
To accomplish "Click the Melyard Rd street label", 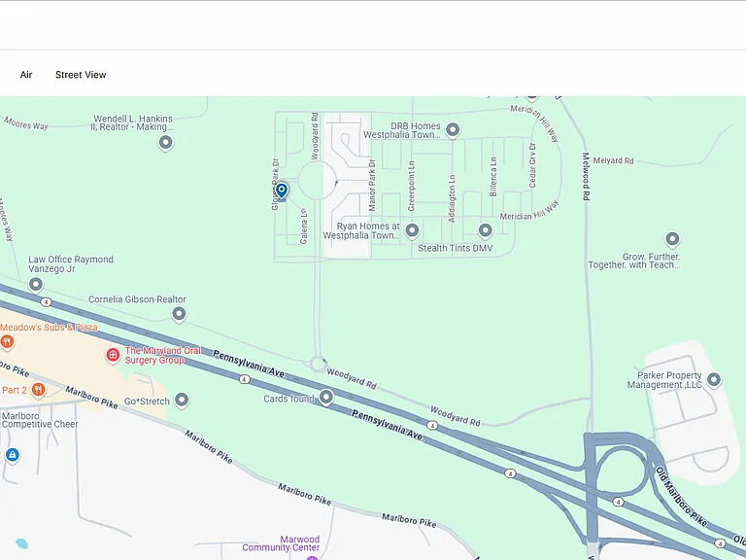I will click(x=613, y=161).
